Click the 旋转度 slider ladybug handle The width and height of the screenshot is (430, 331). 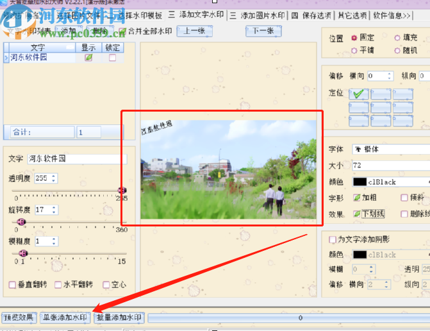[x=21, y=222]
